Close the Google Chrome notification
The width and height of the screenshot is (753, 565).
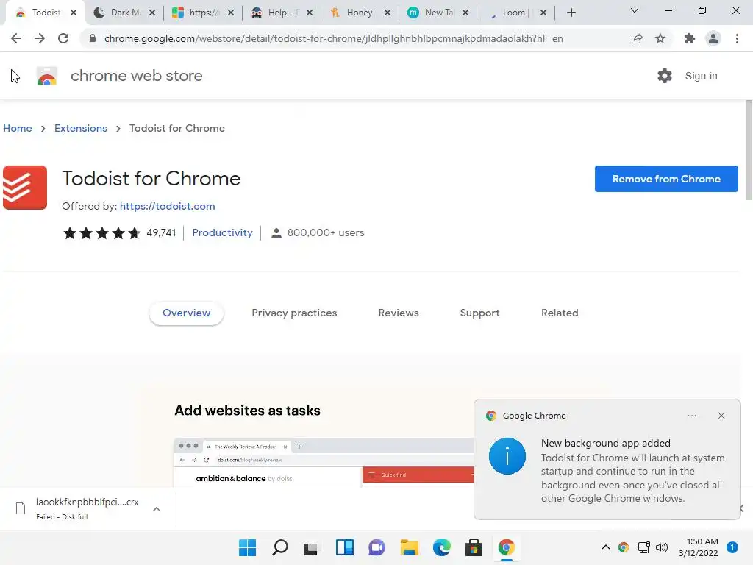click(x=721, y=416)
